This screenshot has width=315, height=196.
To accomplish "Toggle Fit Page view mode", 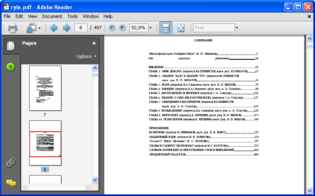I will [x=181, y=28].
